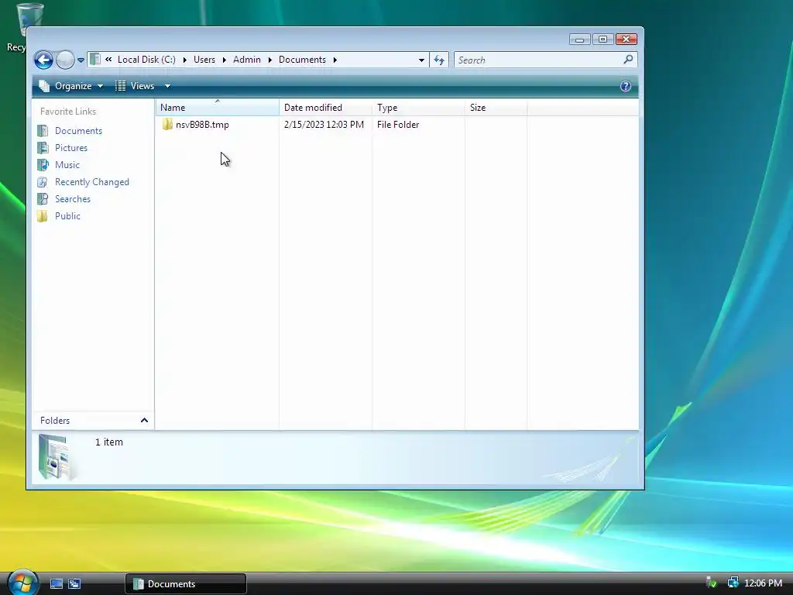Click the 1 item status text

point(108,442)
